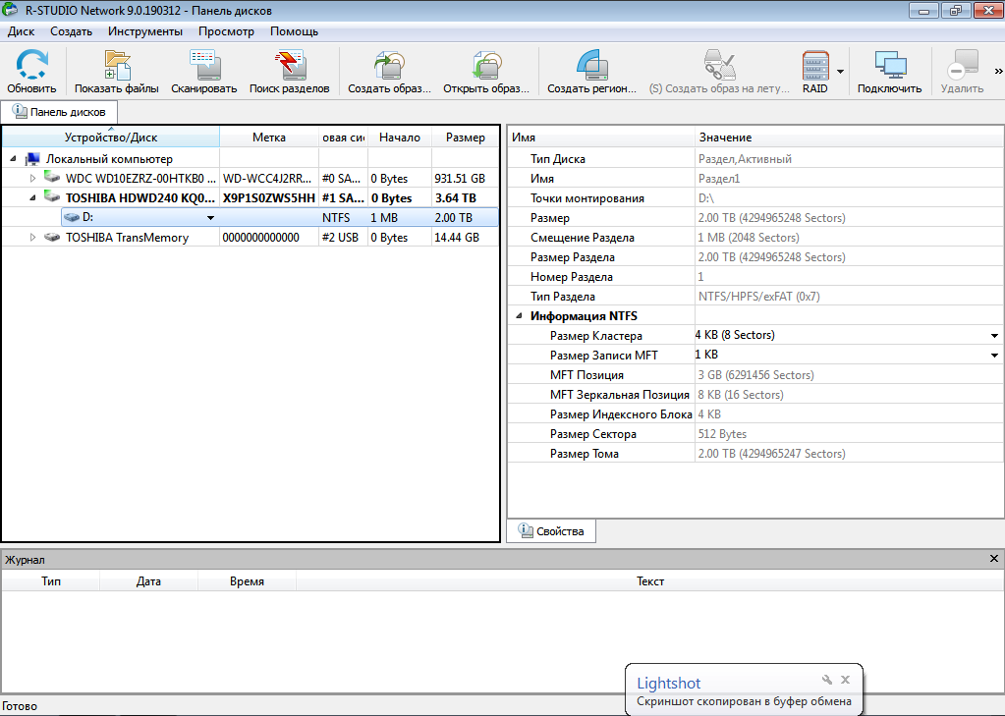The image size is (1005, 716).
Task: Click the Показать файлы toolbar icon
Action: pyautogui.click(x=117, y=66)
